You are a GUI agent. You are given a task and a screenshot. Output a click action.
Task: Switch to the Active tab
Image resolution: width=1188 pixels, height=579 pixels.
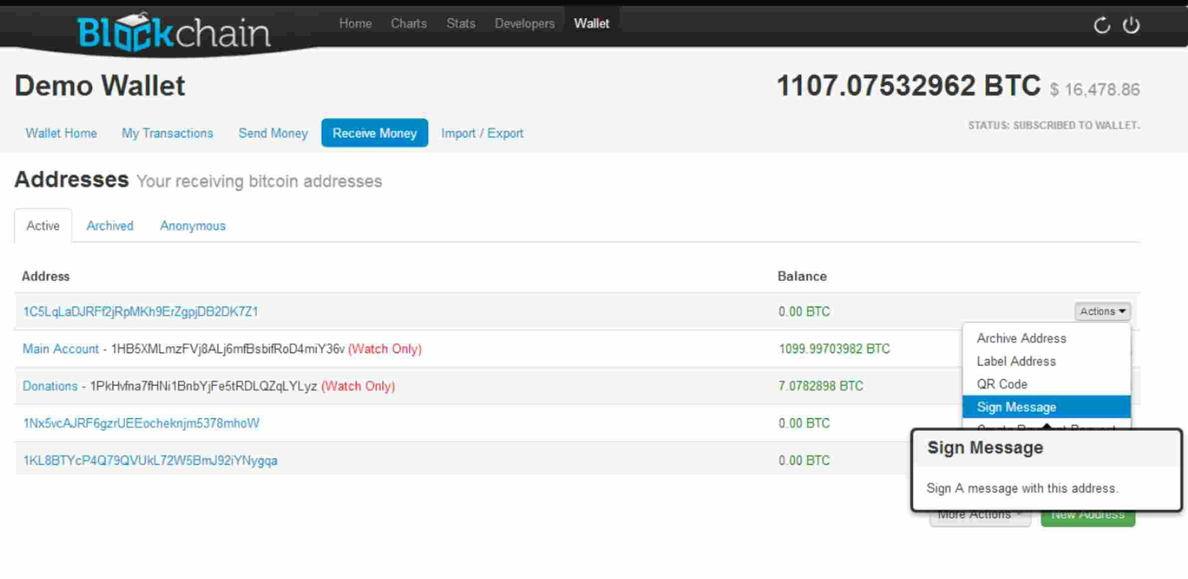click(x=43, y=226)
